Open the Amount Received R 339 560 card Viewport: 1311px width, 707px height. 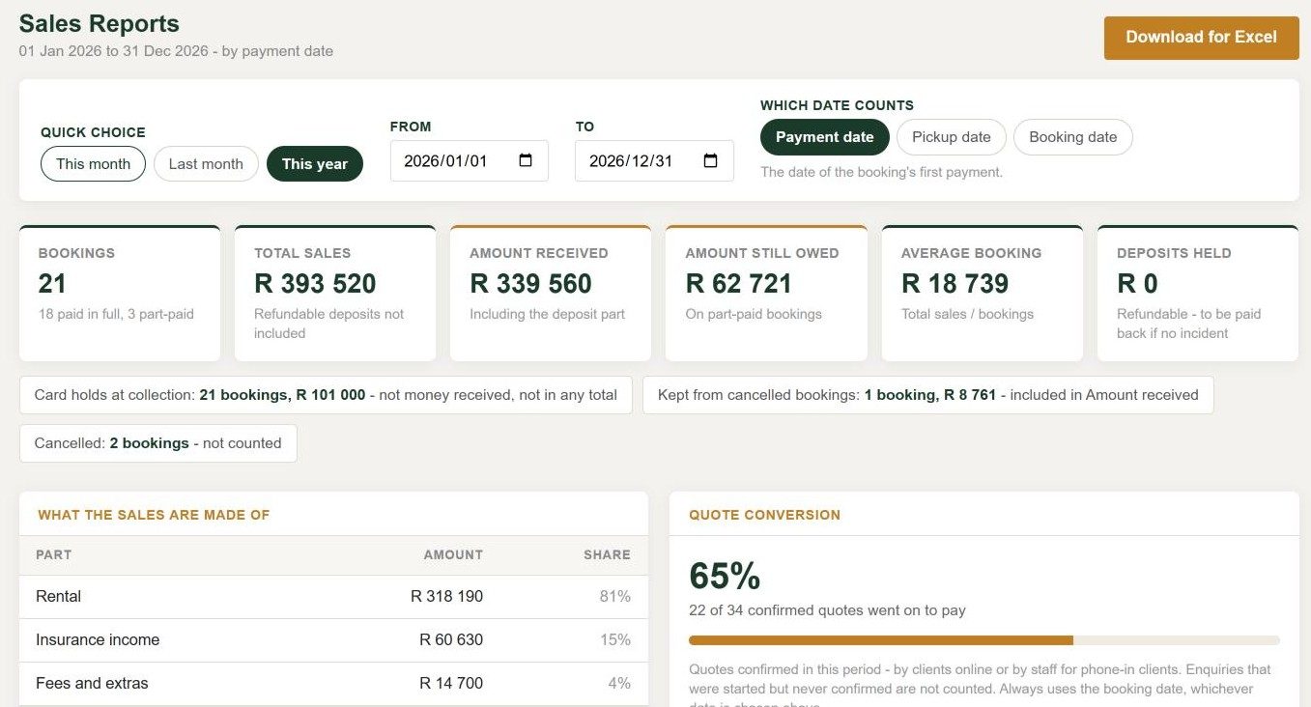pos(551,294)
